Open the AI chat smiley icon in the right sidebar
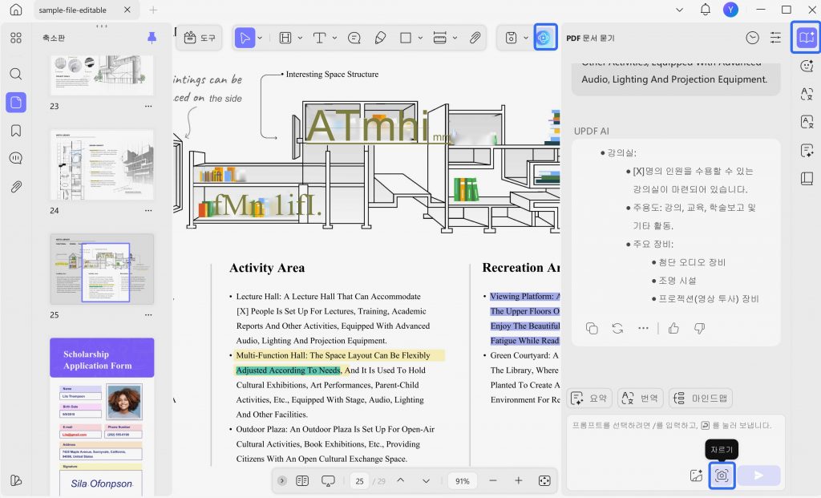Viewport: 821px width, 498px height. click(x=807, y=66)
